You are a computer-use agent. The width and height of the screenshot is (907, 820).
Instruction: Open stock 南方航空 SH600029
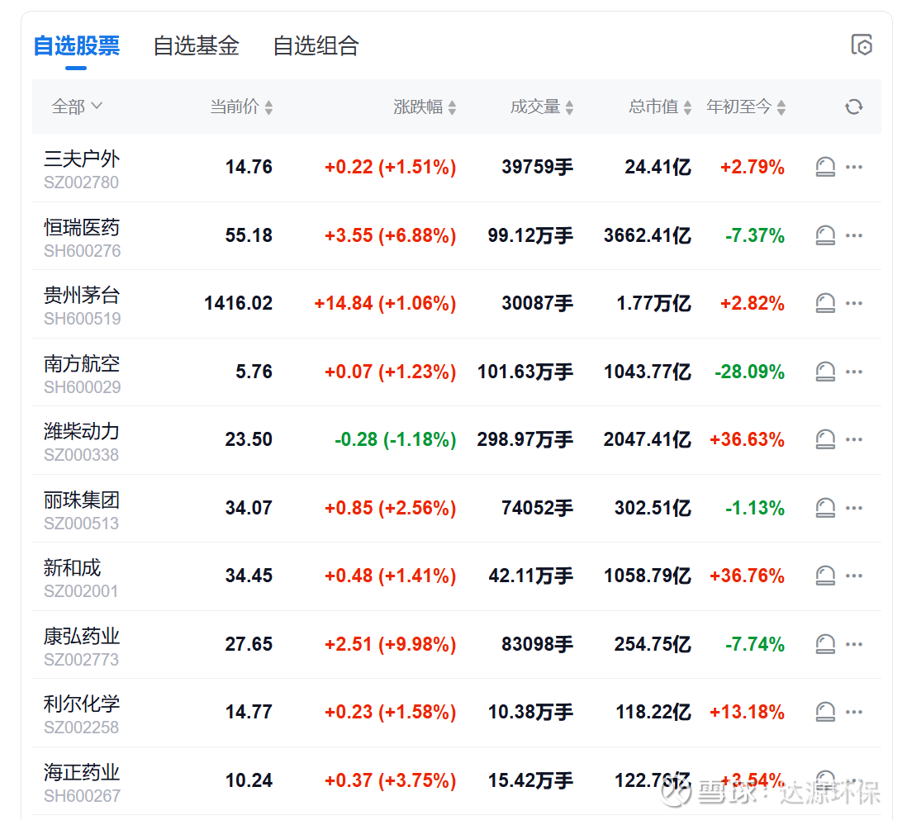[82, 373]
